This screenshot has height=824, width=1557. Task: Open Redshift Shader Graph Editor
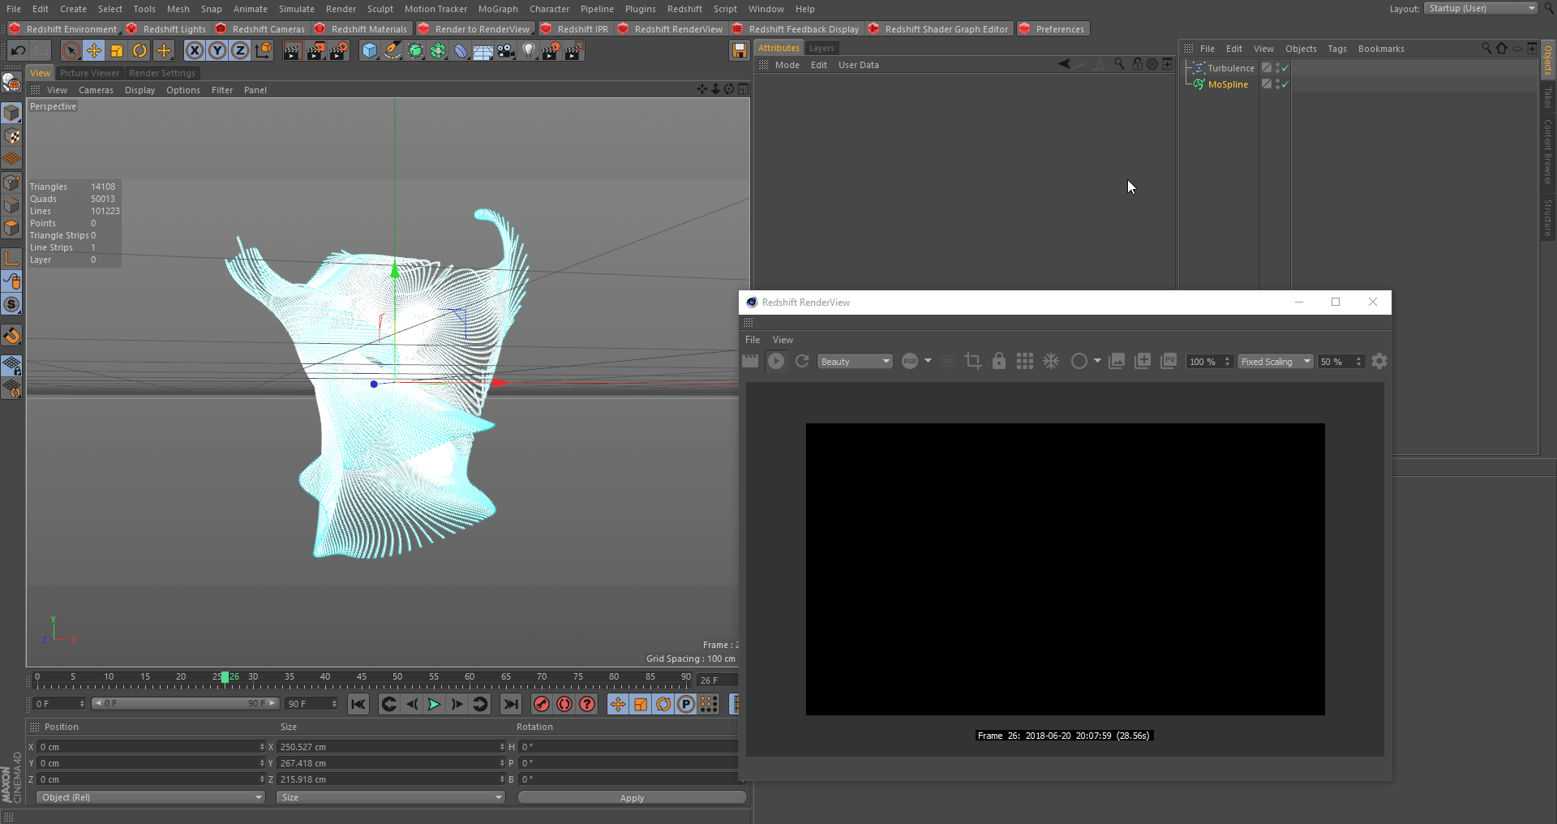click(x=939, y=29)
